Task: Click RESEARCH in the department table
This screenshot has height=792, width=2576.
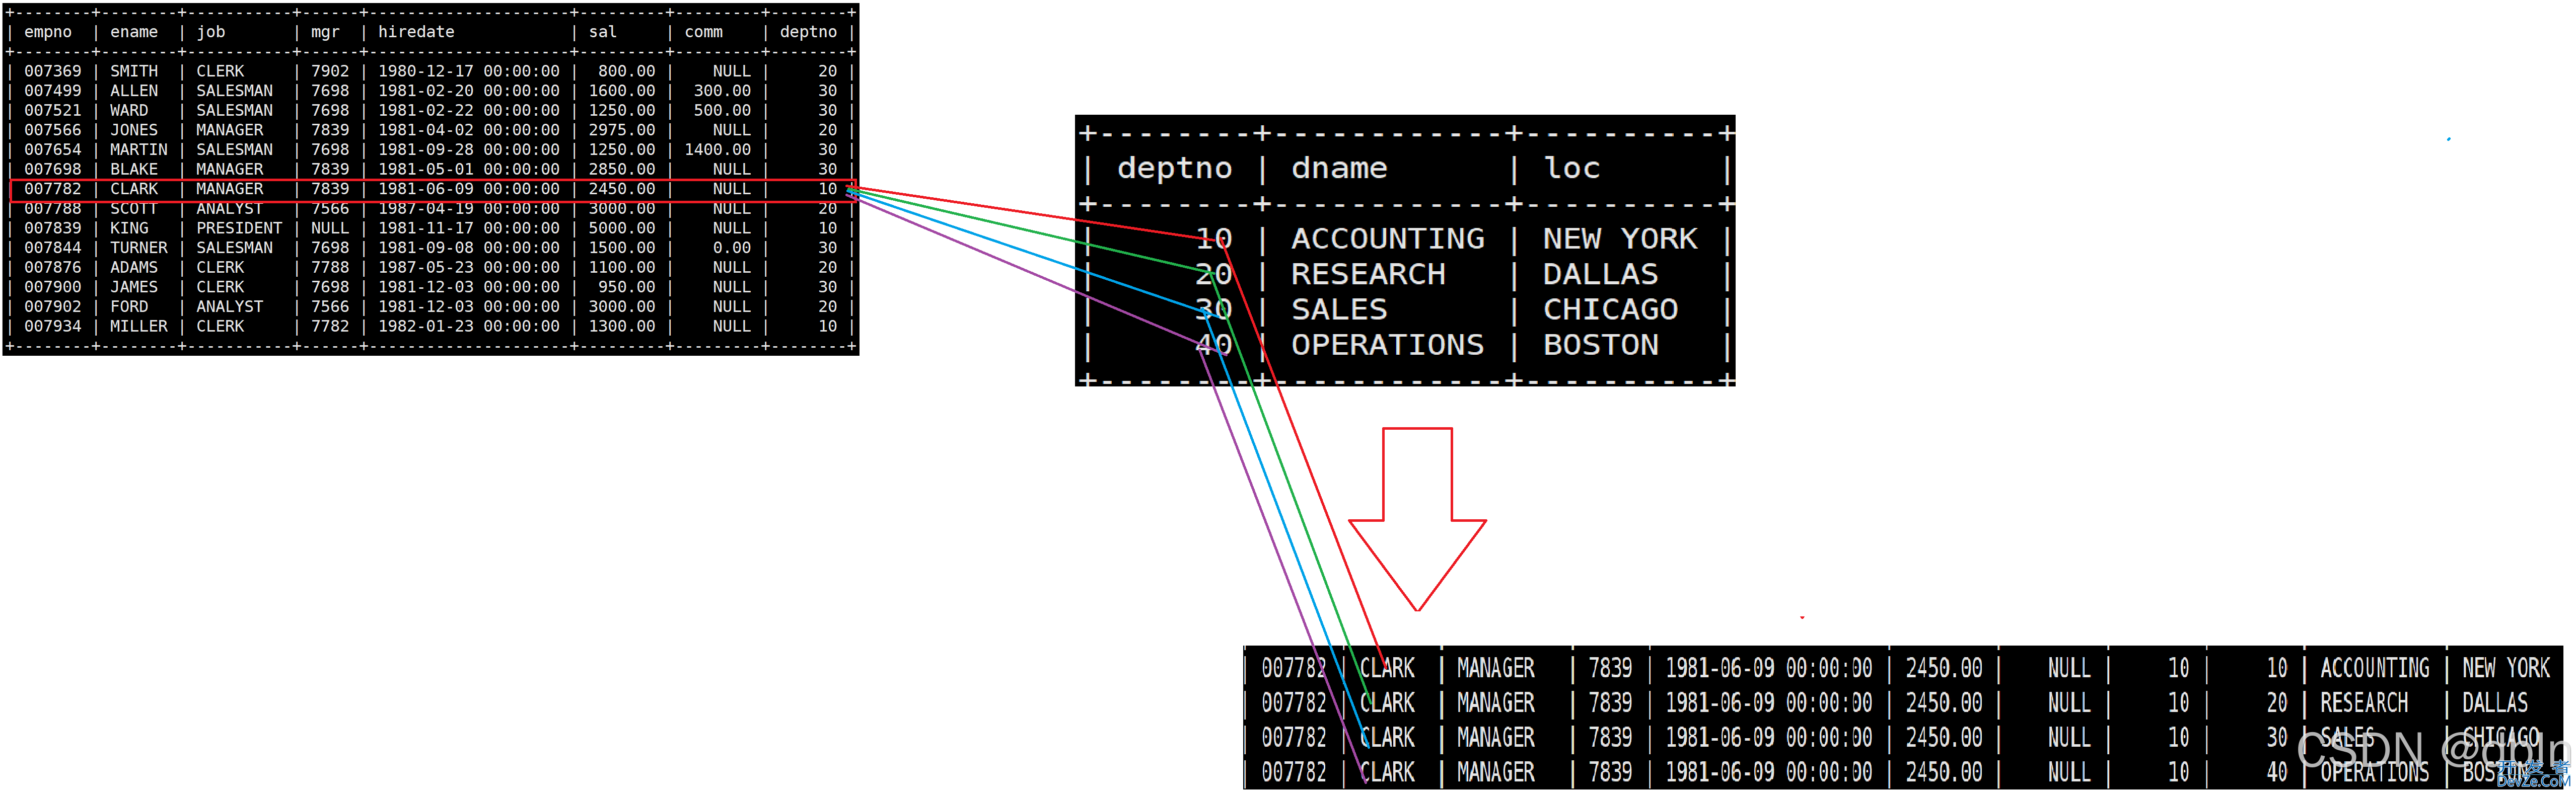Action: pos(1368,275)
